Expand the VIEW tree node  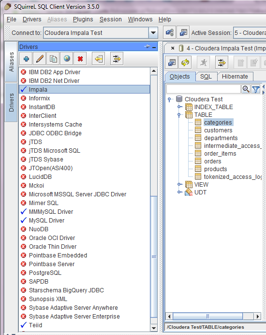click(x=180, y=184)
